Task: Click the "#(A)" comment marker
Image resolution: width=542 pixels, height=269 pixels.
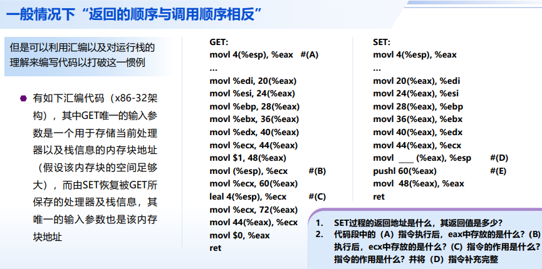Action: pos(310,55)
